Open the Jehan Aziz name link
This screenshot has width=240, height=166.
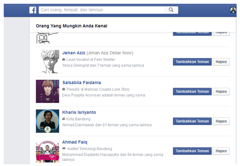click(74, 53)
